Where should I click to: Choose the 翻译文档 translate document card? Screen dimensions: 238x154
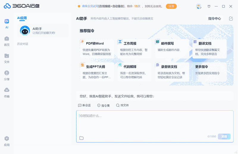click(209, 49)
